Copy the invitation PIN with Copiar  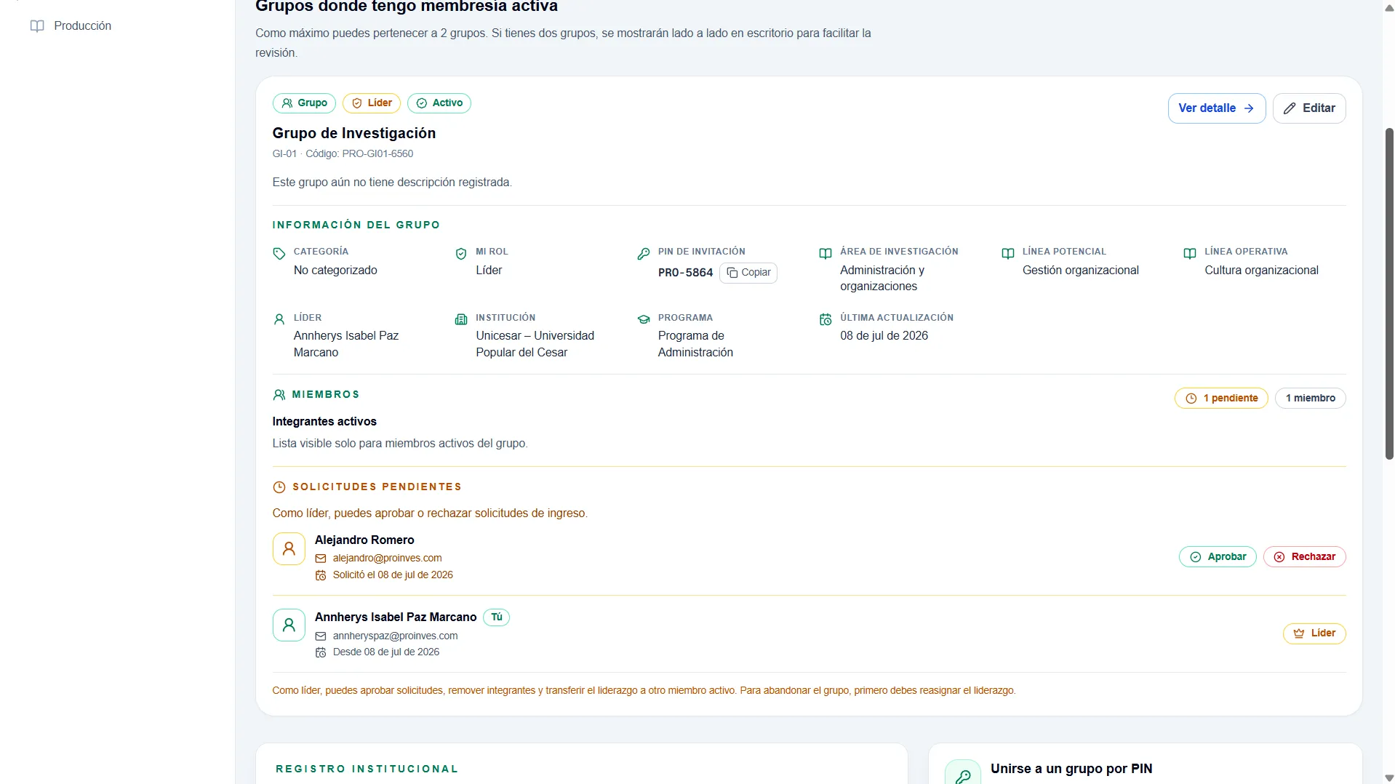(x=748, y=273)
